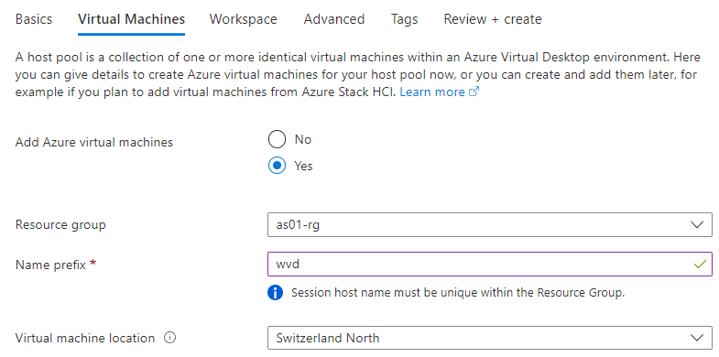Open Virtual machine location dropdown Switzerland North
Screen dimensions: 719x357
pyautogui.click(x=490, y=338)
